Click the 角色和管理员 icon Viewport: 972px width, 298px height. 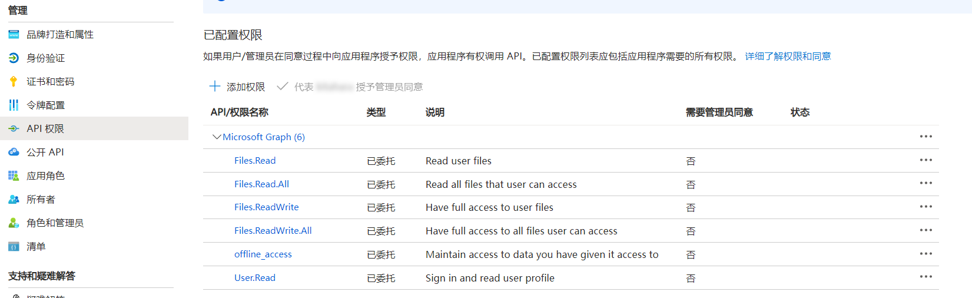click(14, 223)
